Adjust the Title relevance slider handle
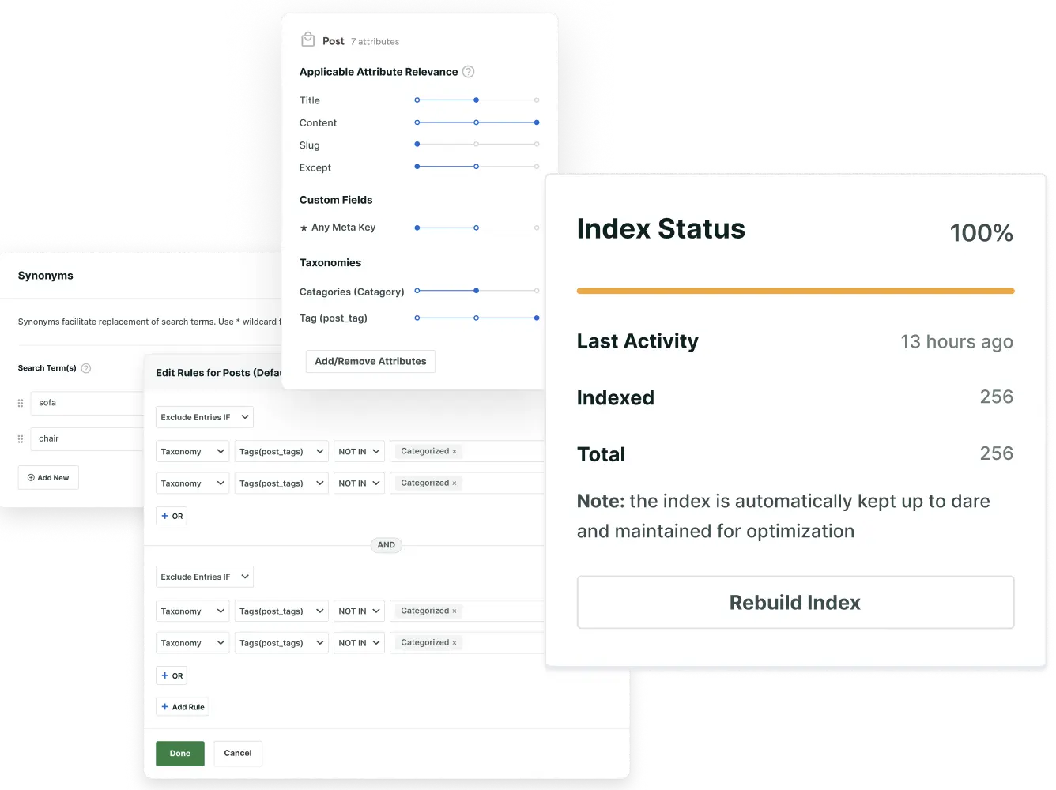Image resolution: width=1056 pixels, height=790 pixels. click(x=476, y=100)
